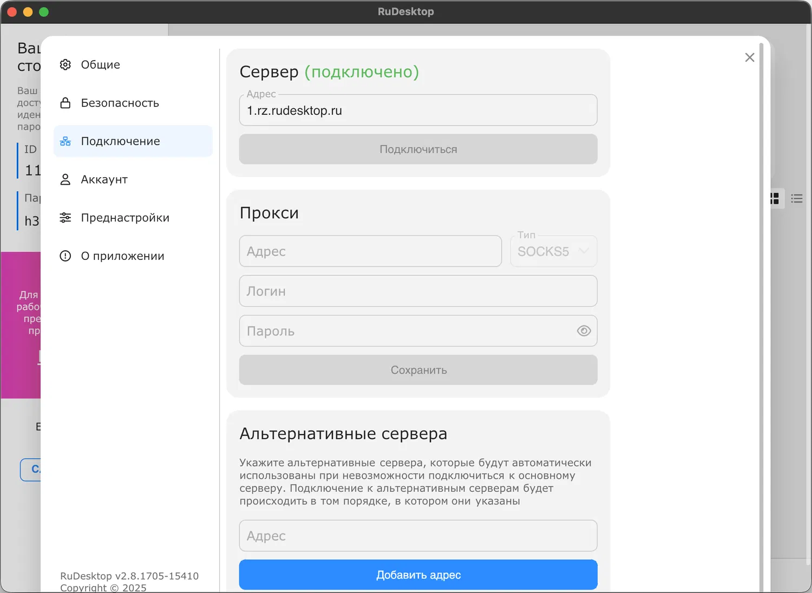Click the Сохранить proxy button
The width and height of the screenshot is (812, 593).
point(418,370)
